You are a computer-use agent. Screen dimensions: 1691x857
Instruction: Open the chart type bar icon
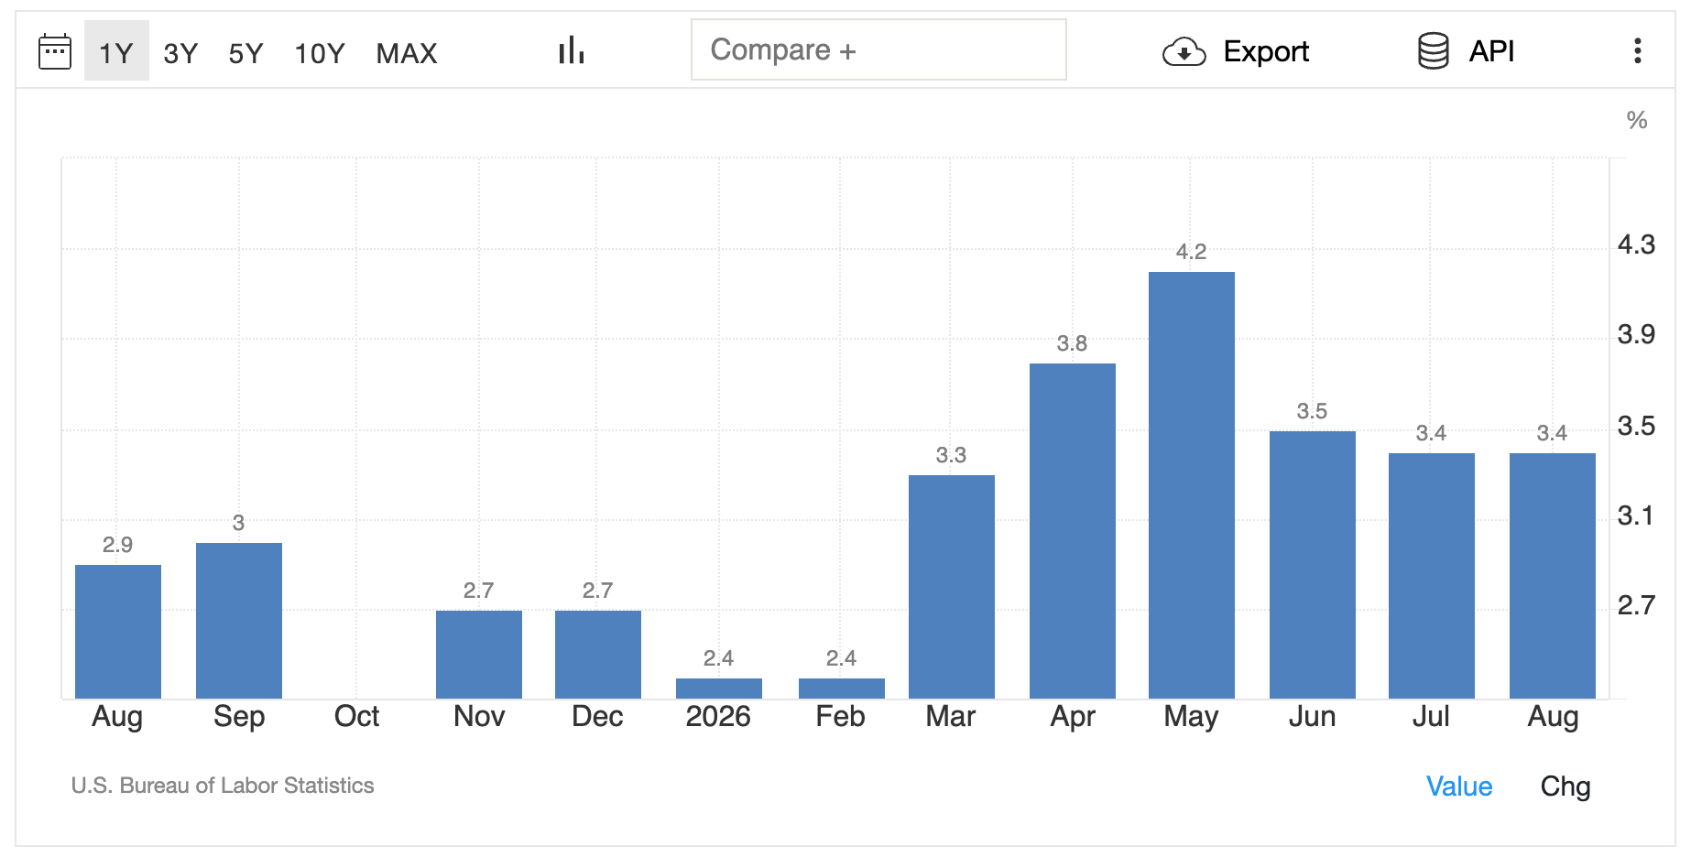pyautogui.click(x=571, y=50)
